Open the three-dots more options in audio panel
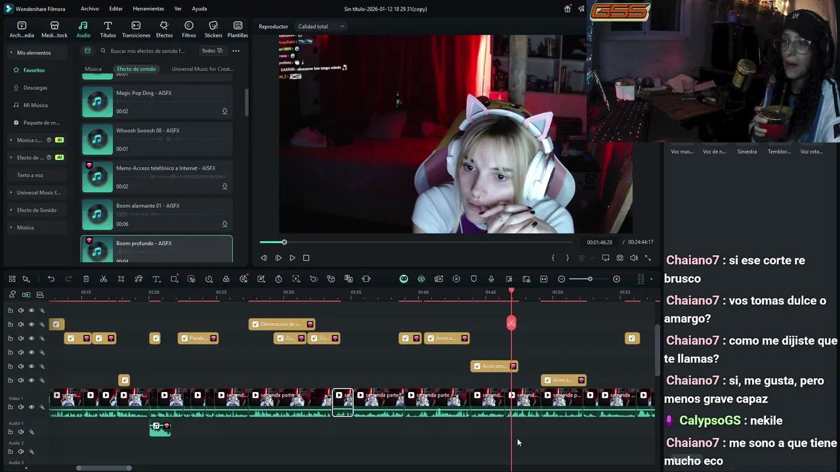 236,50
